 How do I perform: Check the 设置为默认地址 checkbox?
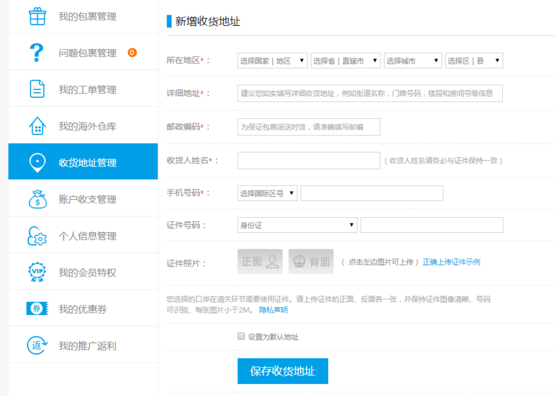coord(241,336)
